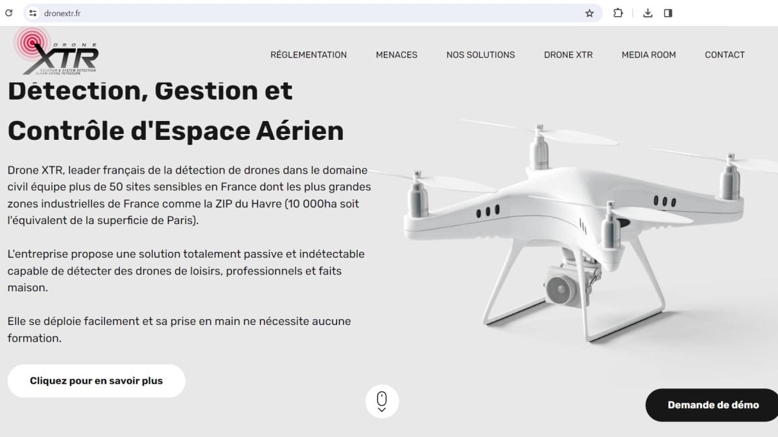778x437 pixels.
Task: Bookmark this page with the star icon
Action: (x=589, y=13)
